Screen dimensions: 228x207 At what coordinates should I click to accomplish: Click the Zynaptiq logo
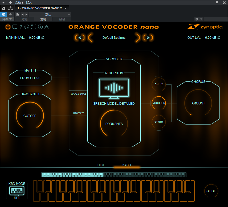tap(205, 27)
